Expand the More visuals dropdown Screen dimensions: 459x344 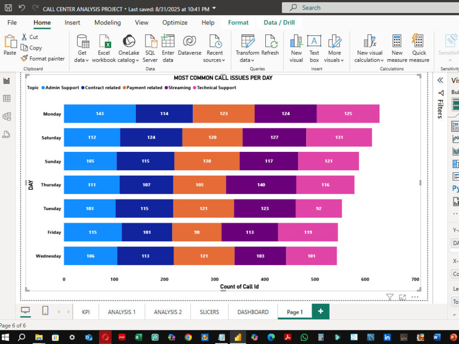[x=334, y=48]
